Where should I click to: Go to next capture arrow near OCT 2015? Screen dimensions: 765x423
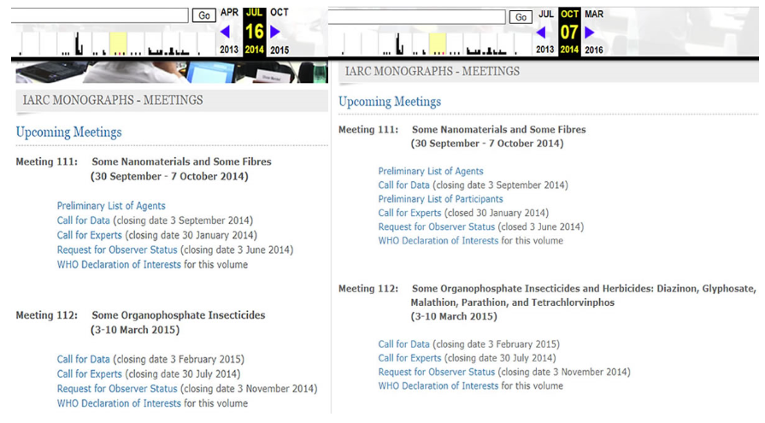pos(275,32)
